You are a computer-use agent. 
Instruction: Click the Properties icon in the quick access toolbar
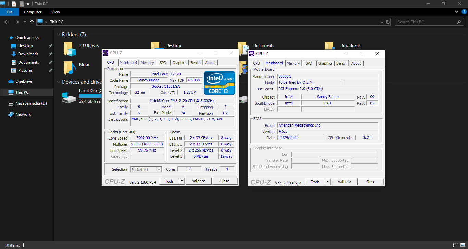[x=14, y=4]
